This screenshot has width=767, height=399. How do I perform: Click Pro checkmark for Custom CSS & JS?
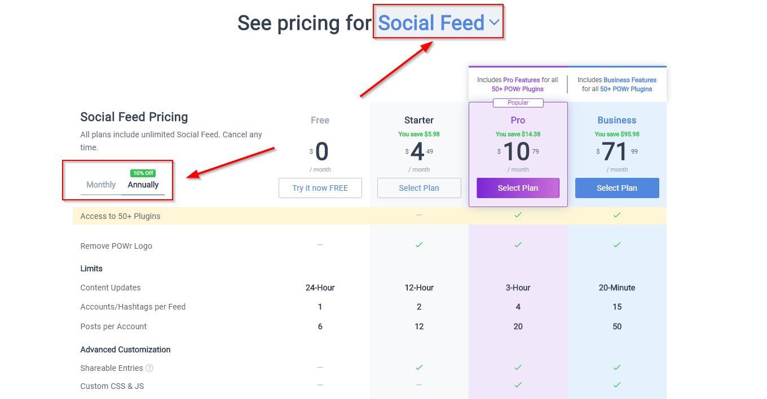click(518, 385)
